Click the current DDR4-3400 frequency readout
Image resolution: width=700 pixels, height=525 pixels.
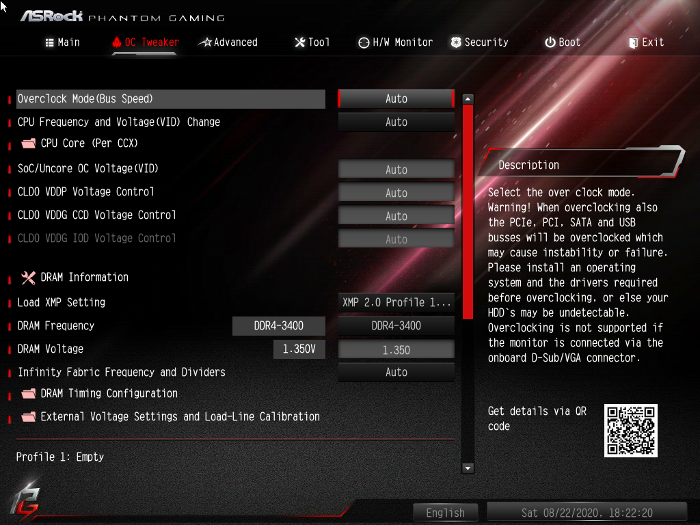click(279, 326)
